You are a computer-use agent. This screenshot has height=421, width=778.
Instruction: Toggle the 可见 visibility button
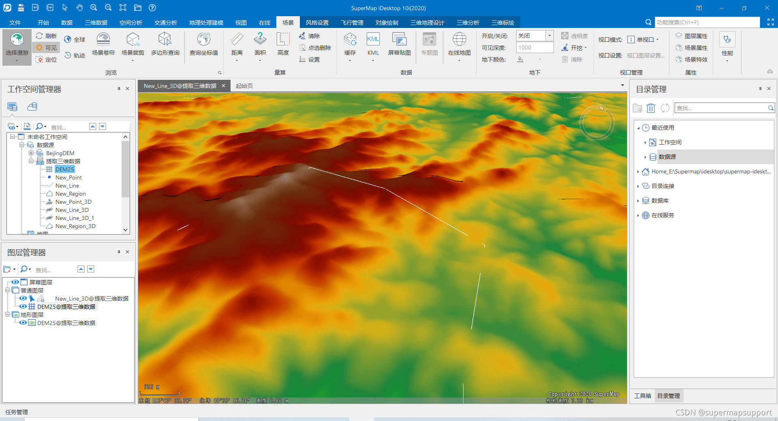click(x=47, y=47)
